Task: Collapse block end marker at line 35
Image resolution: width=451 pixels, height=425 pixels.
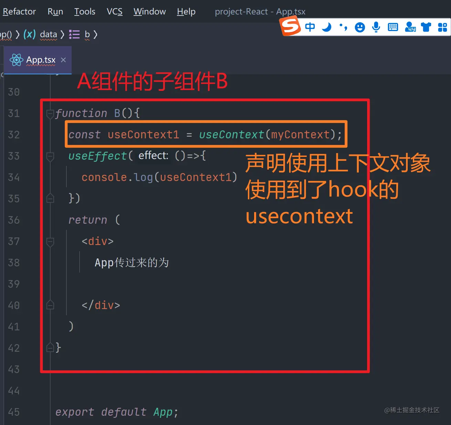Action: (x=50, y=199)
